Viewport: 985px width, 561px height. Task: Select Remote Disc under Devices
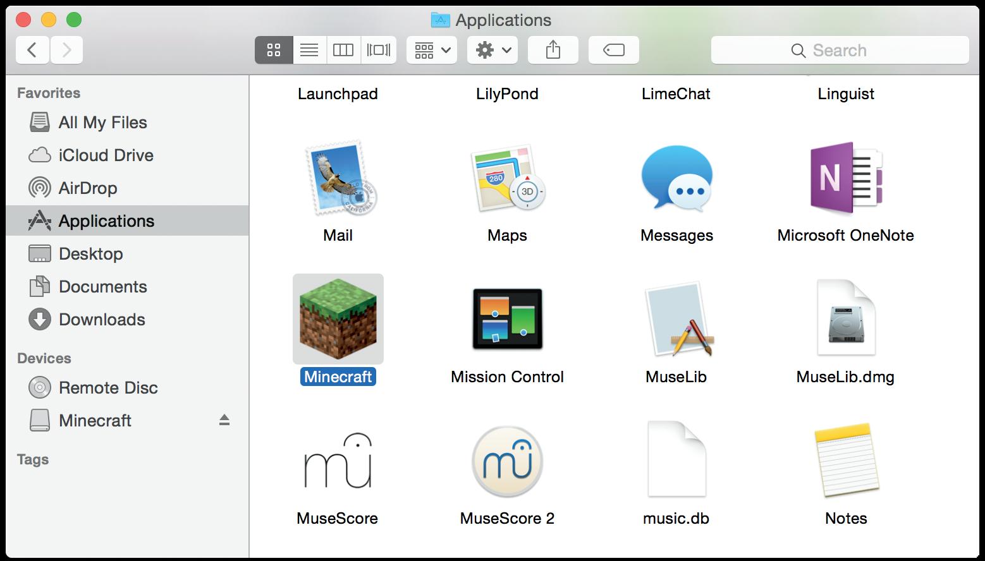[x=127, y=388]
